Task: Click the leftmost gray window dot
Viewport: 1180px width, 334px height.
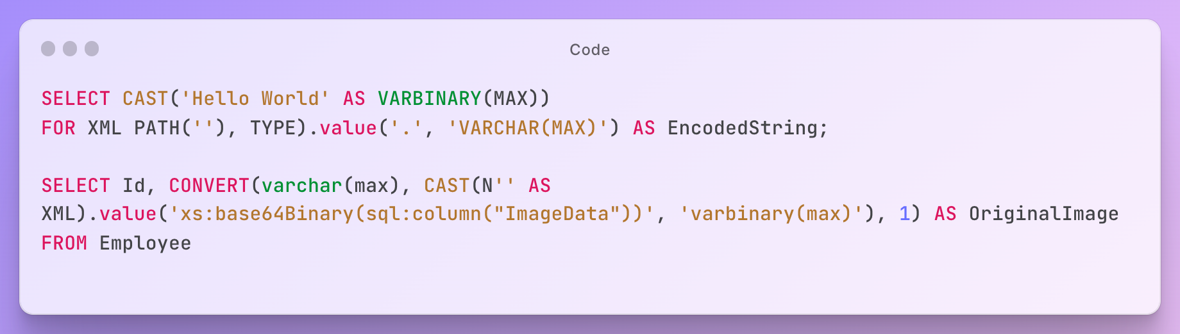Action: pyautogui.click(x=48, y=49)
